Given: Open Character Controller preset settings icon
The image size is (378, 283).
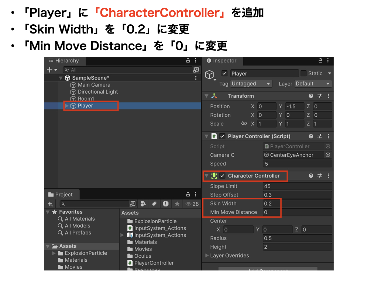Looking at the screenshot, I should coord(319,176).
